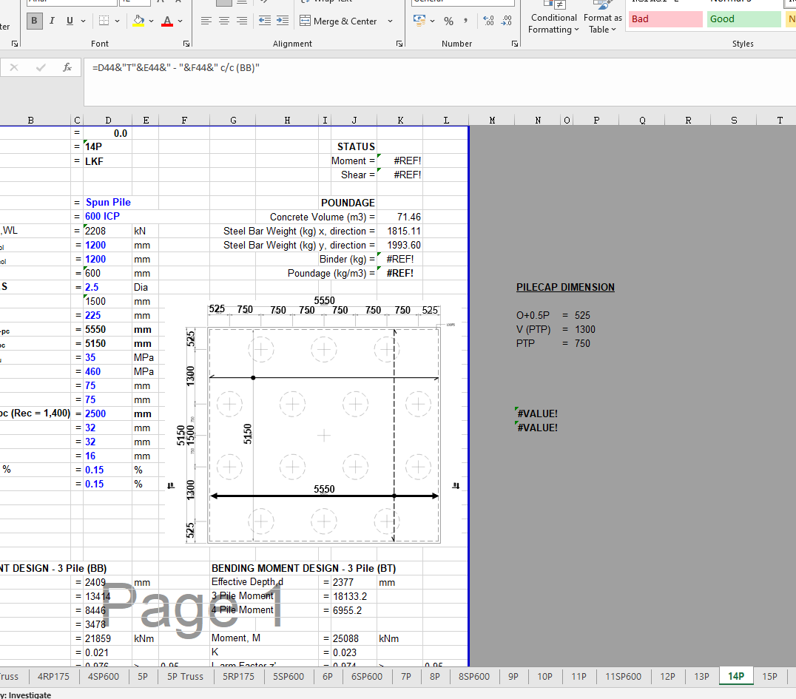Select column D header

tap(108, 121)
